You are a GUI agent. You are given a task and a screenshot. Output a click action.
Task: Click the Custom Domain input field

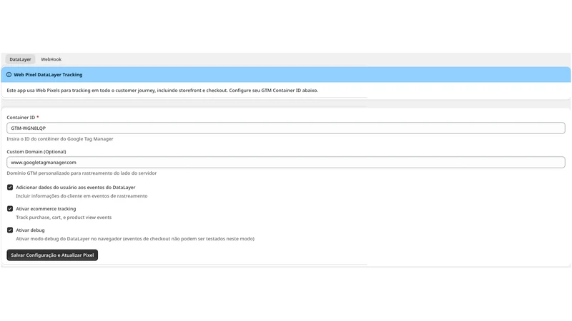point(285,163)
